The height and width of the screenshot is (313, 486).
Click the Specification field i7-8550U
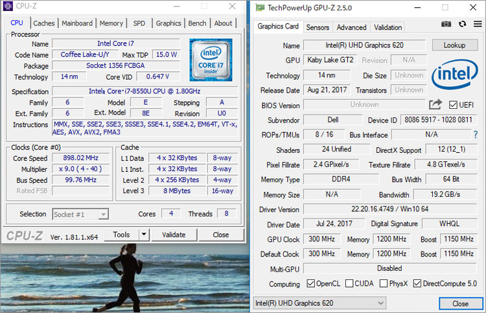click(145, 91)
